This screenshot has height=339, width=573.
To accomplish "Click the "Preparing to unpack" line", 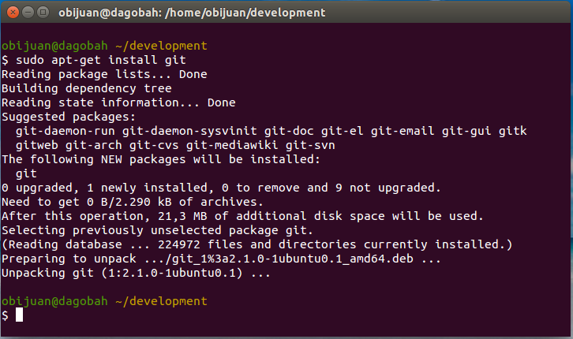I will coord(221,259).
